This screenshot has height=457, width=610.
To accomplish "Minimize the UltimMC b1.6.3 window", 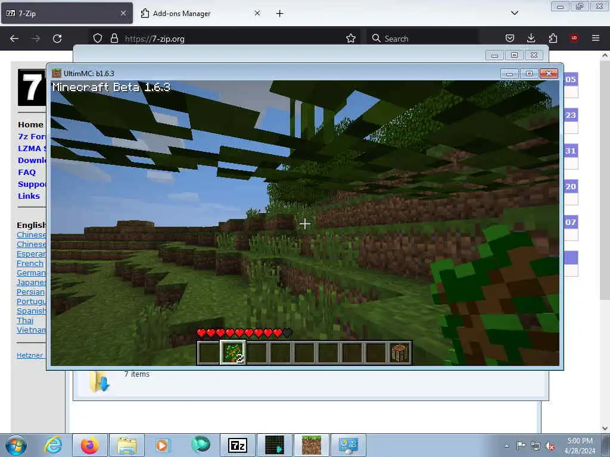I will (509, 73).
